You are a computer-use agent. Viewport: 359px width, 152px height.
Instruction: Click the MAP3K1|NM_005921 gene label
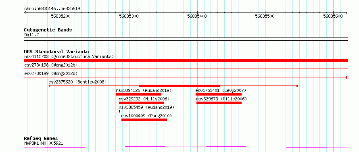pos(44,144)
